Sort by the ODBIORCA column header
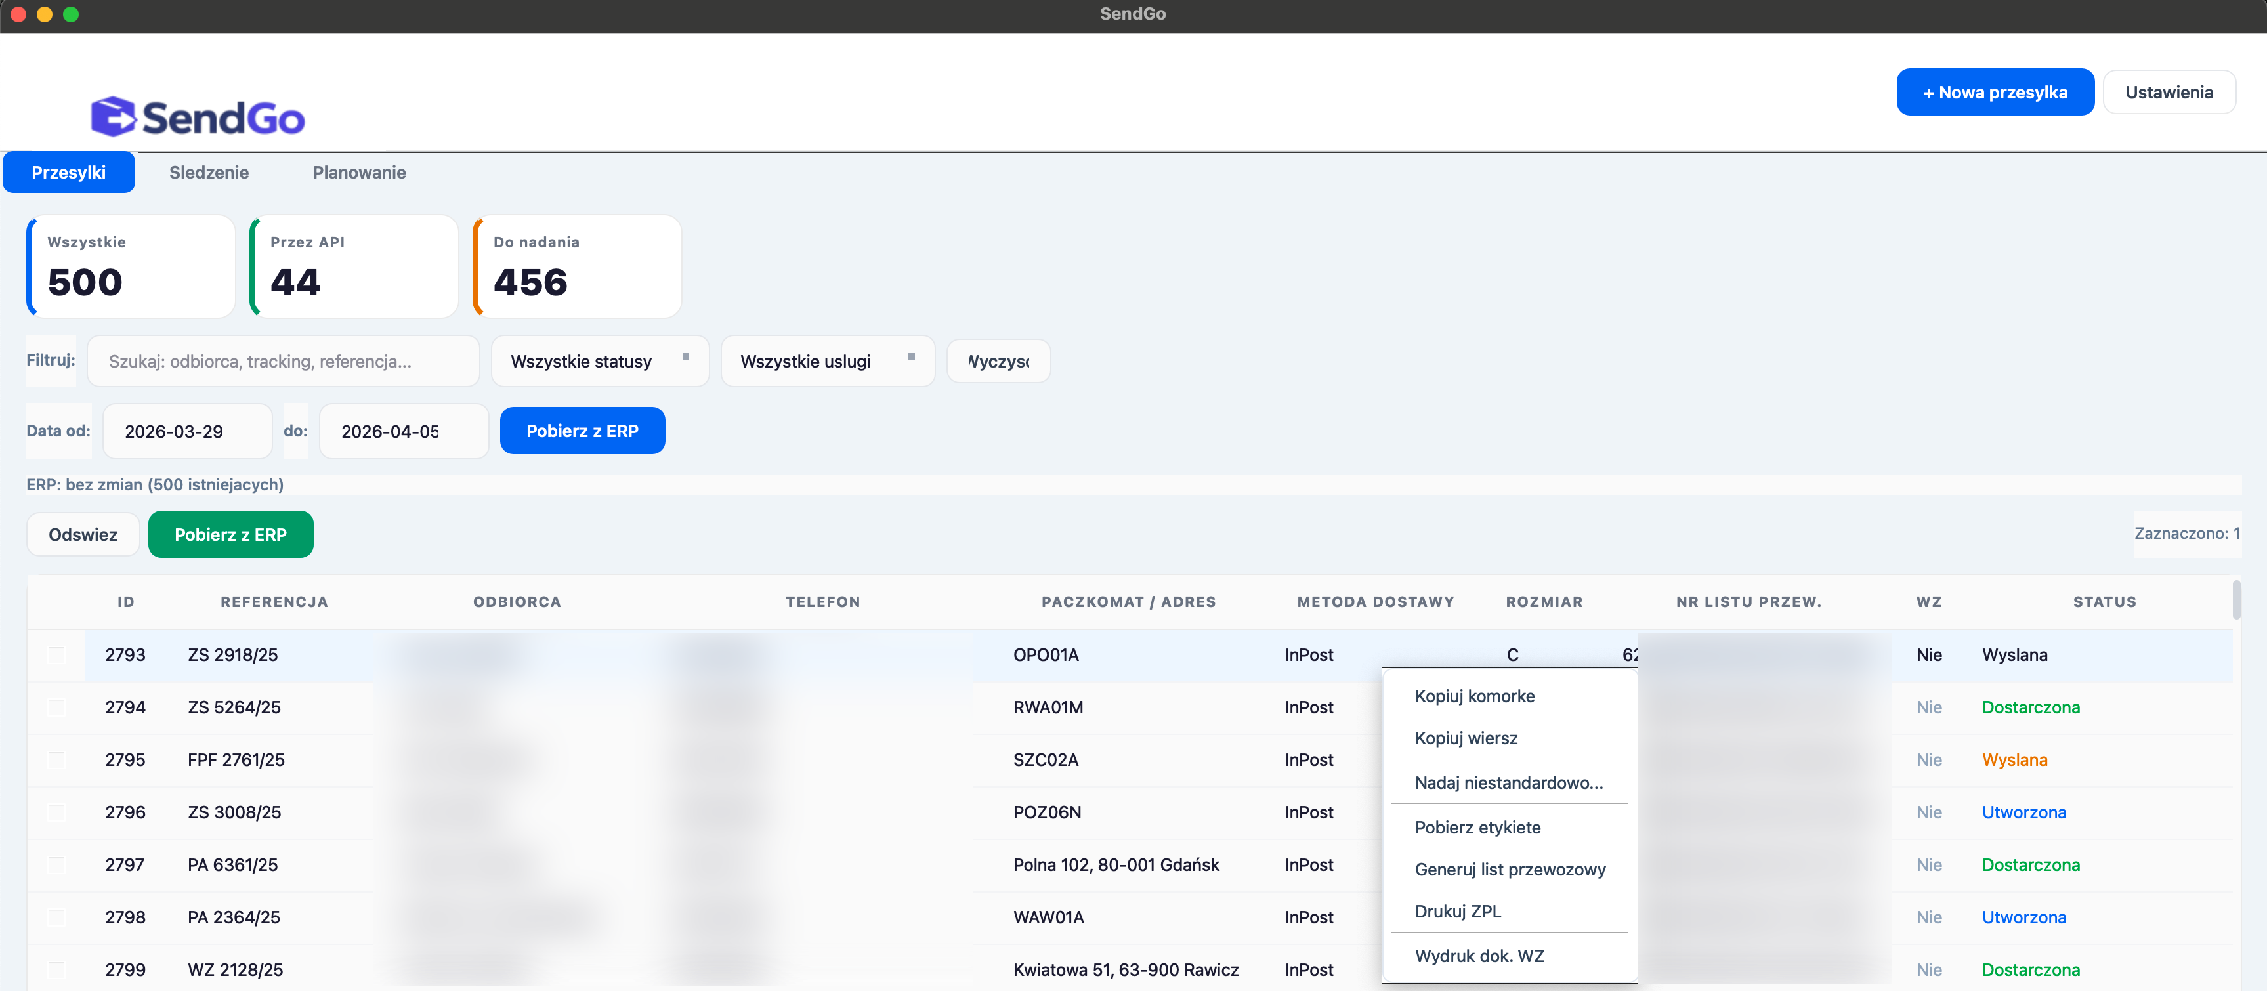2267x991 pixels. (517, 602)
